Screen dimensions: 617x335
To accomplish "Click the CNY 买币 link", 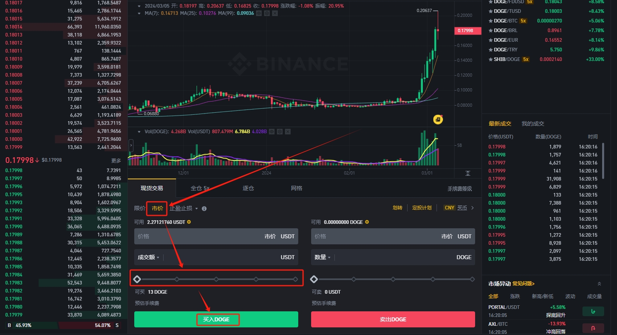I will (455, 208).
